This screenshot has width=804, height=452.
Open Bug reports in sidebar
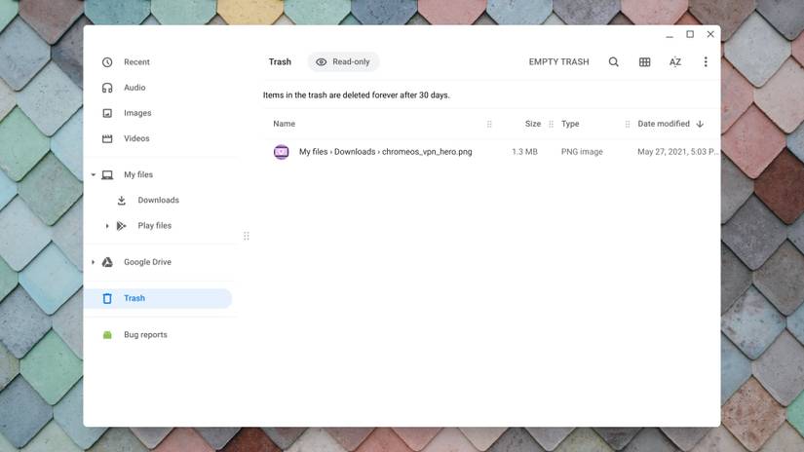145,335
